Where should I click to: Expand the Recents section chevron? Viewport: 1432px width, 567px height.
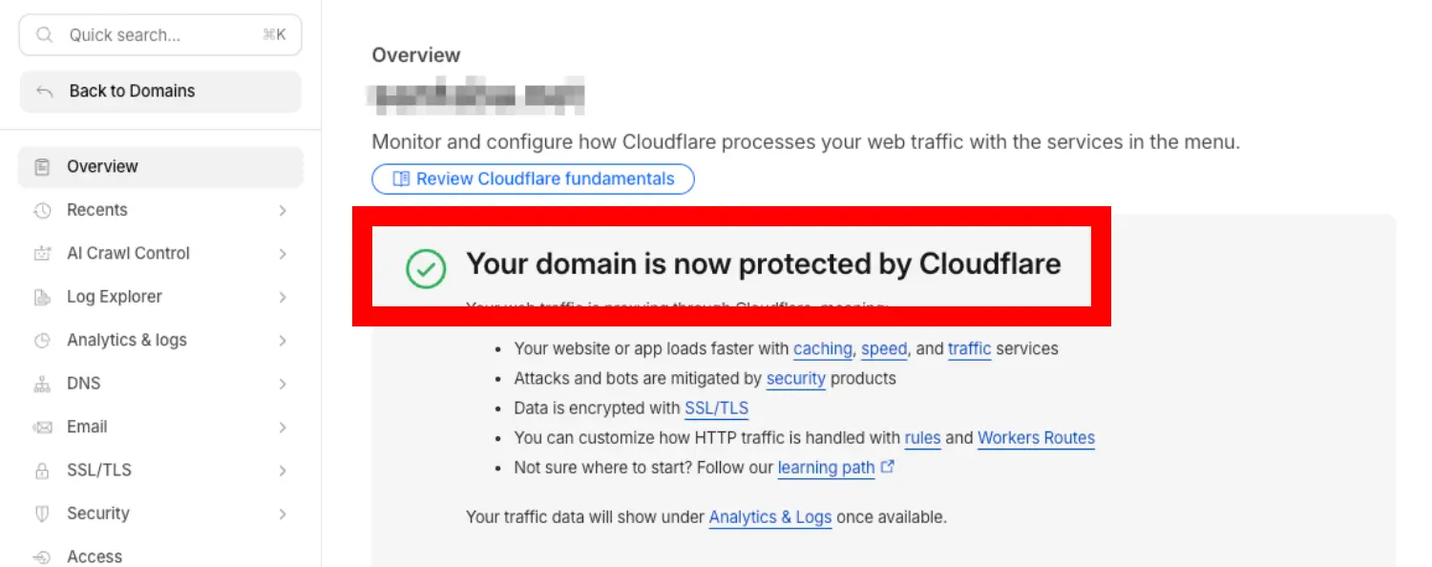click(283, 210)
